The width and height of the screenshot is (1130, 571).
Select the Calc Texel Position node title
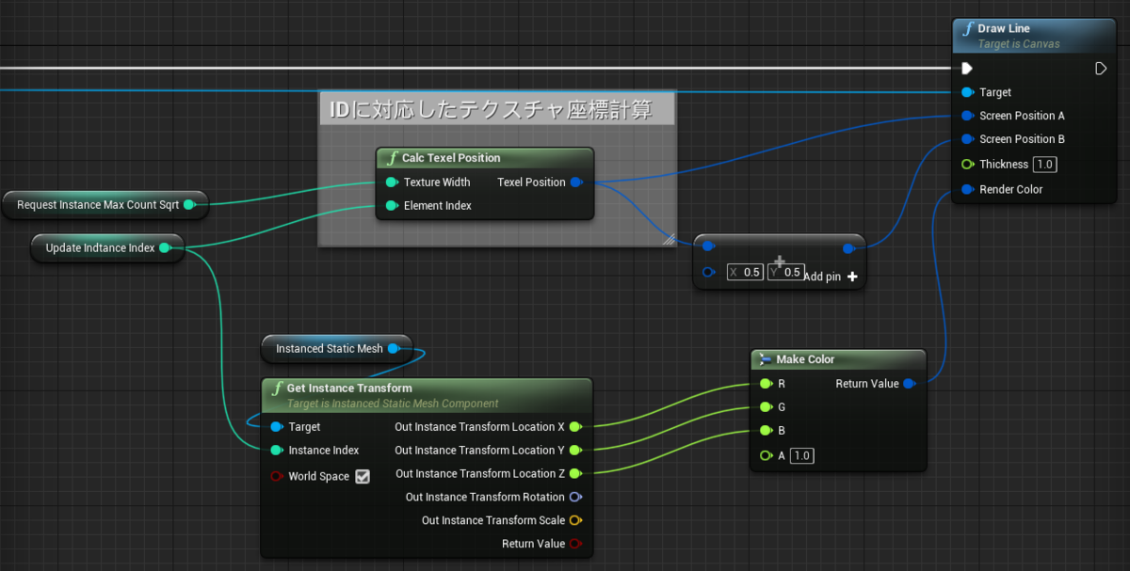tap(451, 158)
